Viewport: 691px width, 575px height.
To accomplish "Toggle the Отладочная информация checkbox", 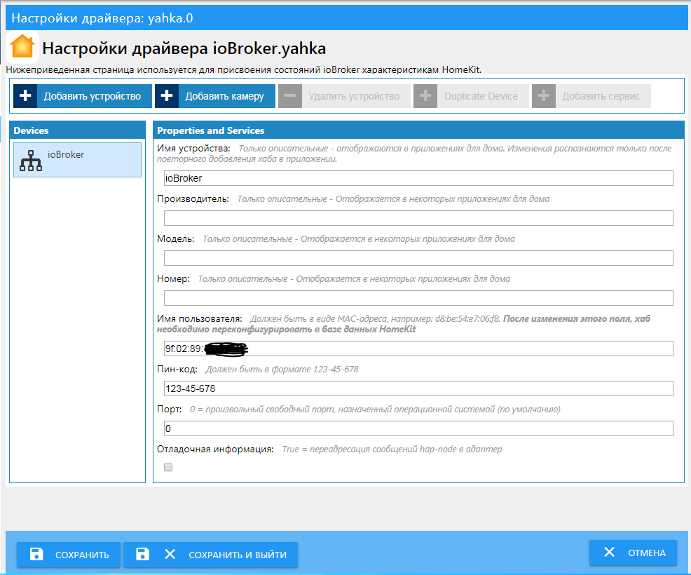I will point(168,467).
